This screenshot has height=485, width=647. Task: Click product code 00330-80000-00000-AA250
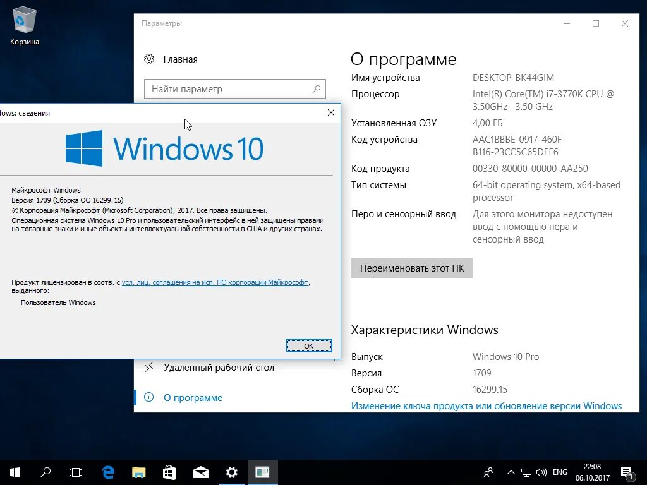coord(530,168)
